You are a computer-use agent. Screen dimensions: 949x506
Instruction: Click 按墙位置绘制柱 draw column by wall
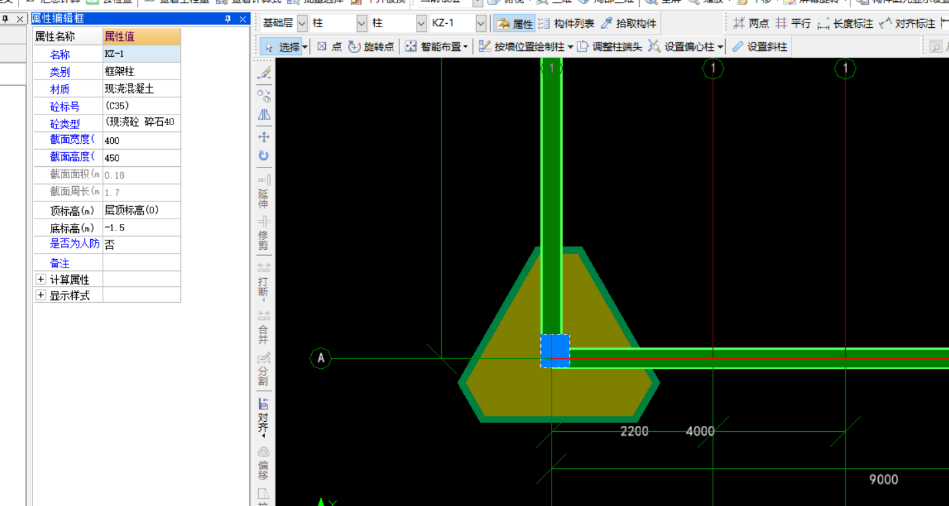tap(522, 46)
